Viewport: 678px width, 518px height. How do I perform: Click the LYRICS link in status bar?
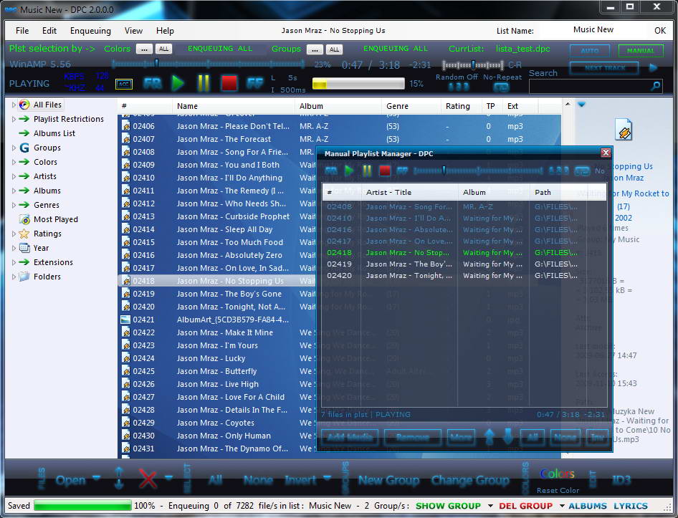(631, 506)
